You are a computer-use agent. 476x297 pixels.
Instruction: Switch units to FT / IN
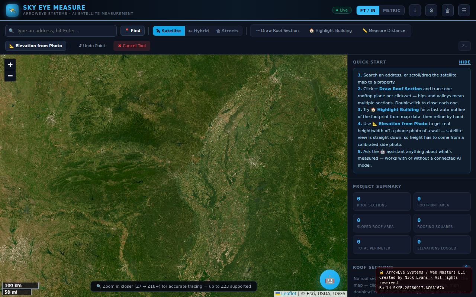[x=368, y=10]
